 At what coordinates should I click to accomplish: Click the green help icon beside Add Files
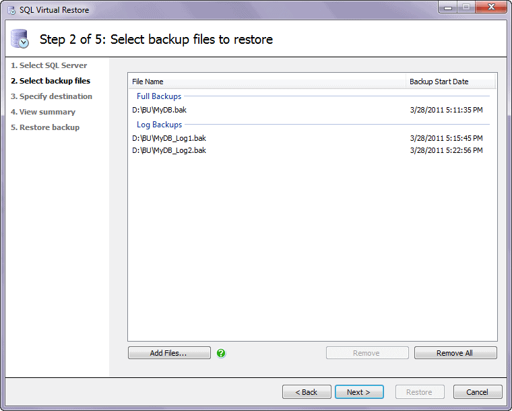pyautogui.click(x=221, y=353)
